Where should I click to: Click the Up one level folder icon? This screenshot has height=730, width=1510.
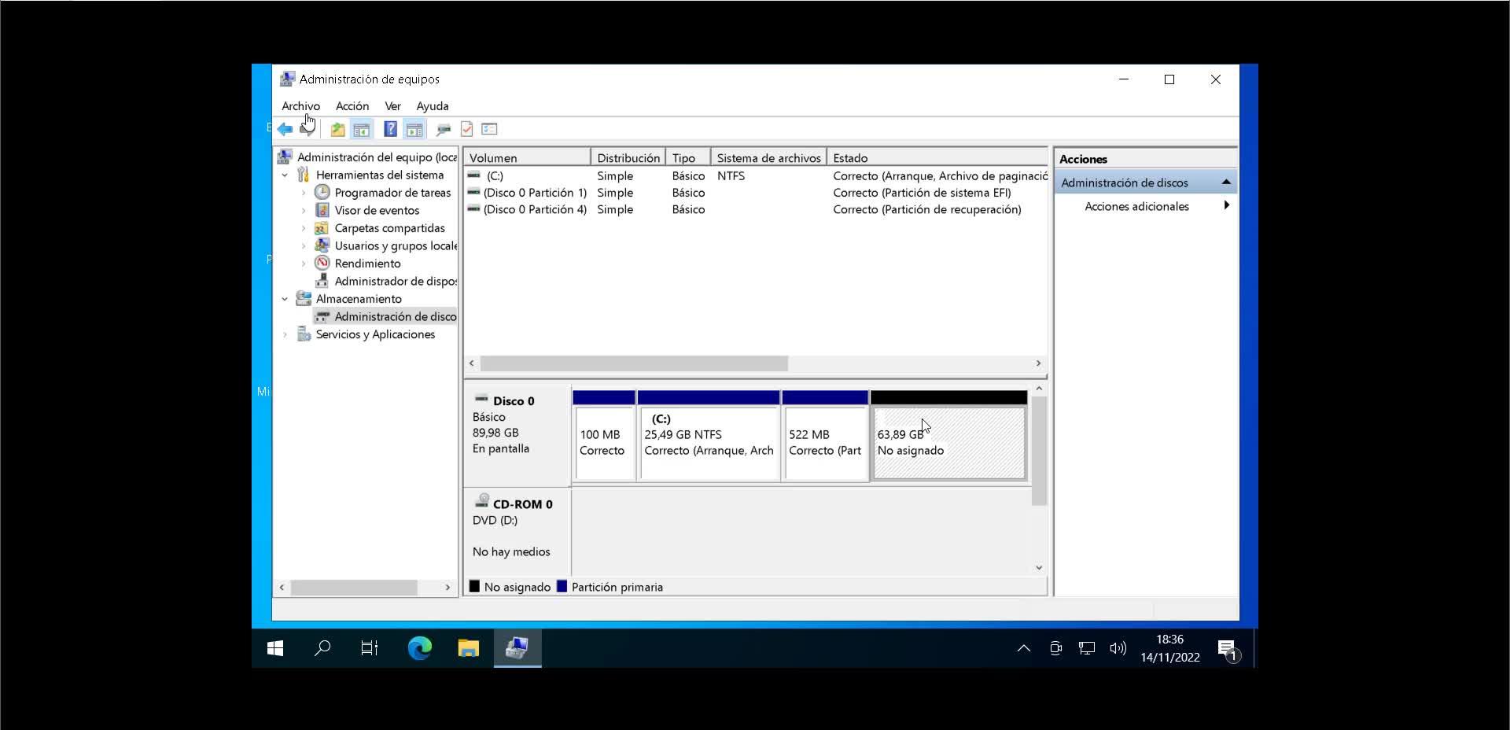click(337, 129)
